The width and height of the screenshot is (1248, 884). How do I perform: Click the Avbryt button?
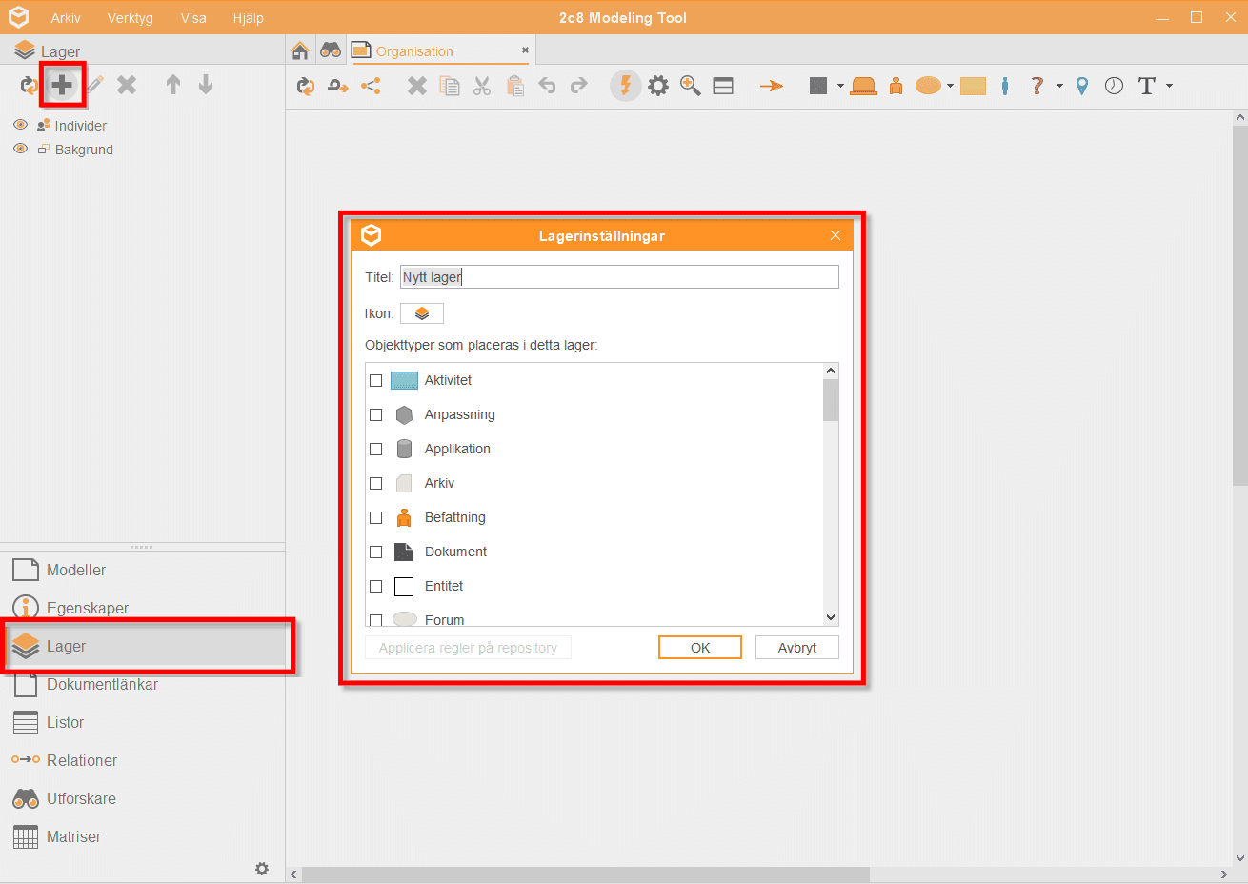[797, 648]
